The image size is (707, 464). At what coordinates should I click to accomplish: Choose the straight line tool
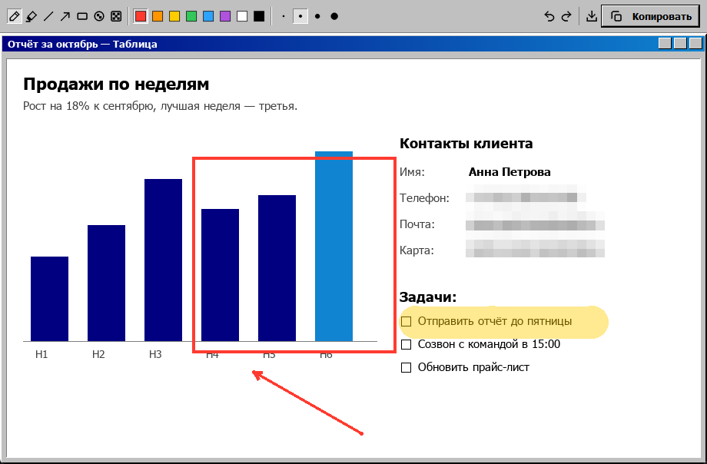pyautogui.click(x=48, y=17)
